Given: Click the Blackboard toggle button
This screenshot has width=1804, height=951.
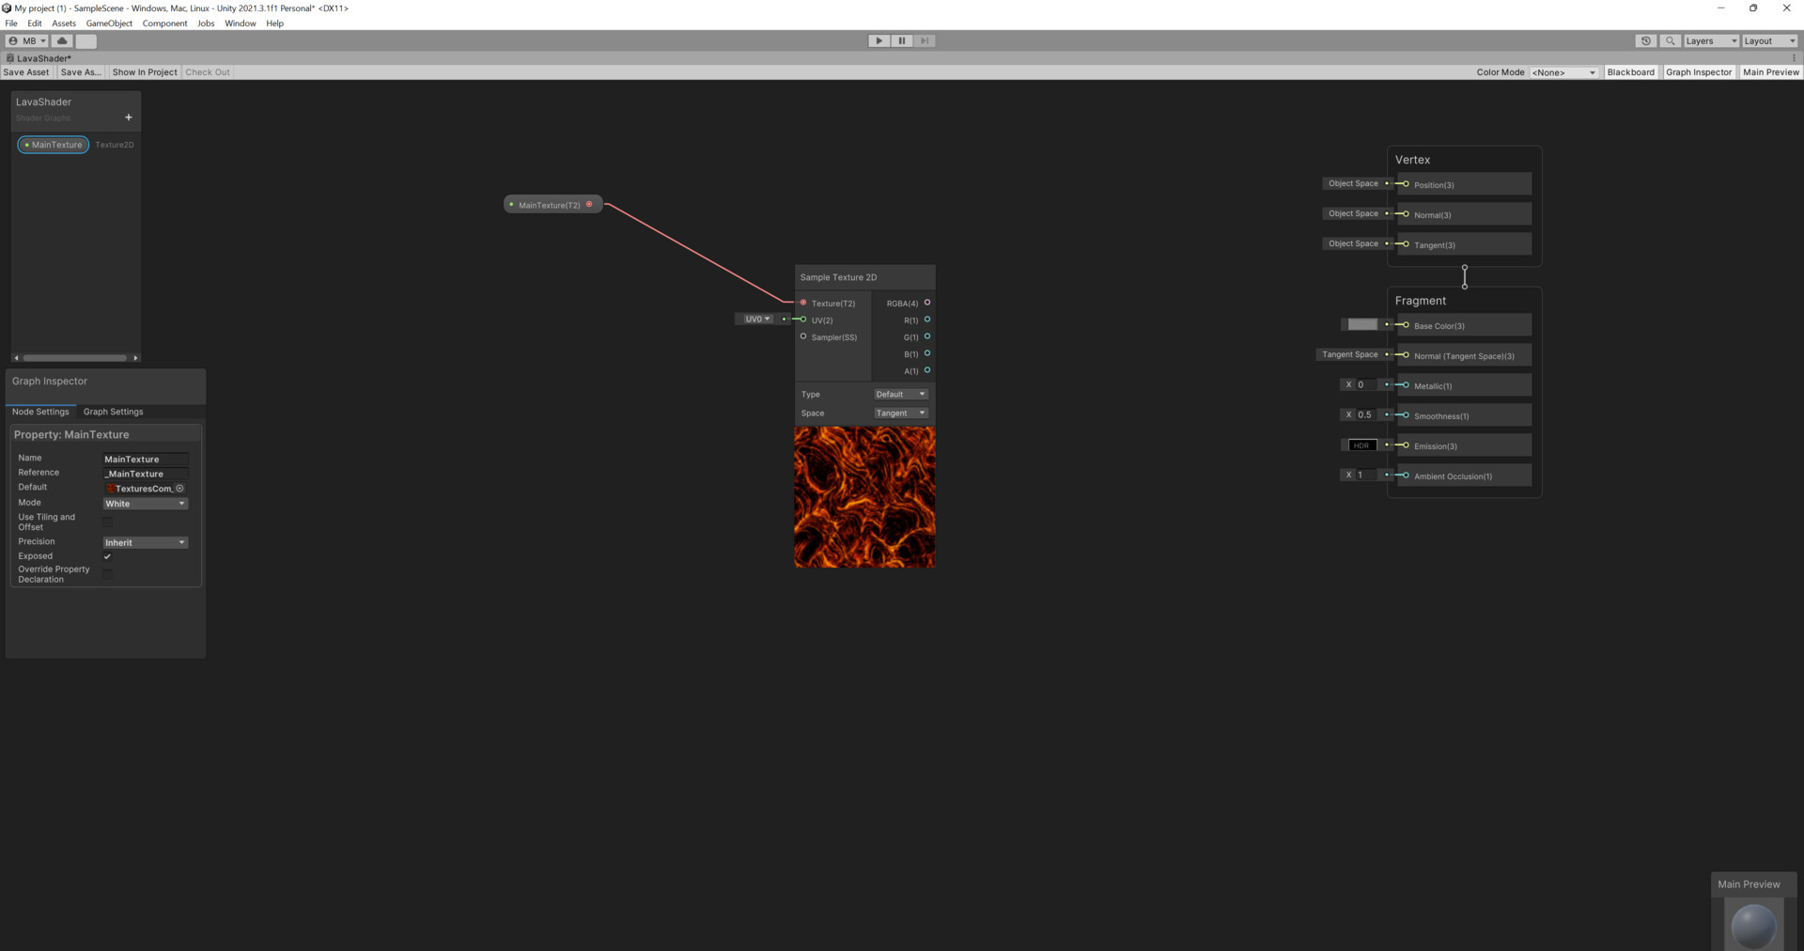Looking at the screenshot, I should coord(1630,71).
